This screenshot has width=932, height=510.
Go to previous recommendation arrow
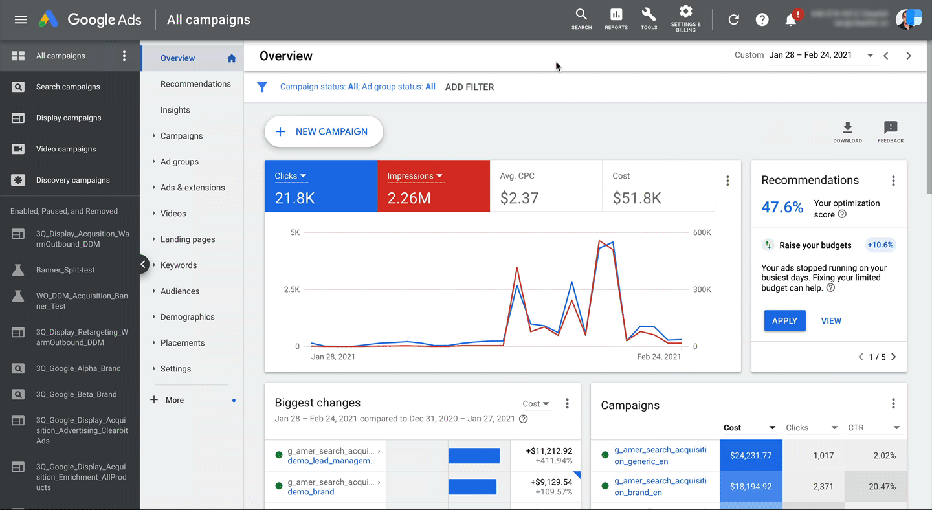[861, 357]
